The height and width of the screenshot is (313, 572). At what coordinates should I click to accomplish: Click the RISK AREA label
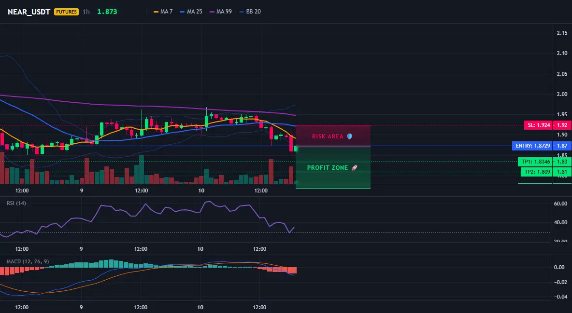click(328, 136)
